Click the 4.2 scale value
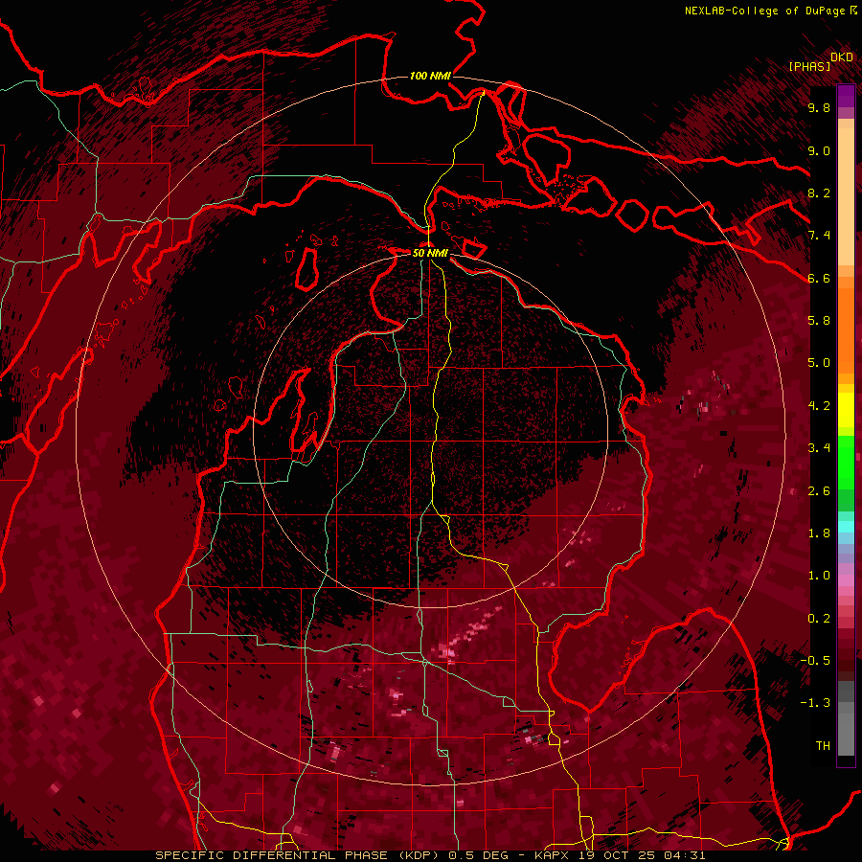The width and height of the screenshot is (862, 862). pyautogui.click(x=819, y=406)
